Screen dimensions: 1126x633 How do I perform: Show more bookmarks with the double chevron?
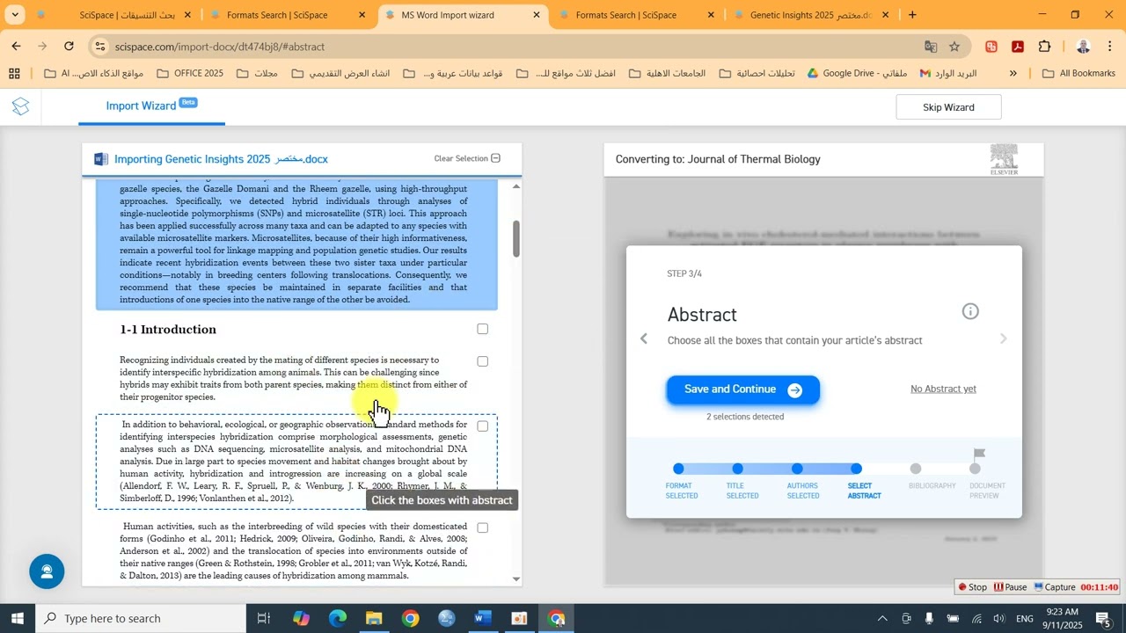tap(1013, 74)
